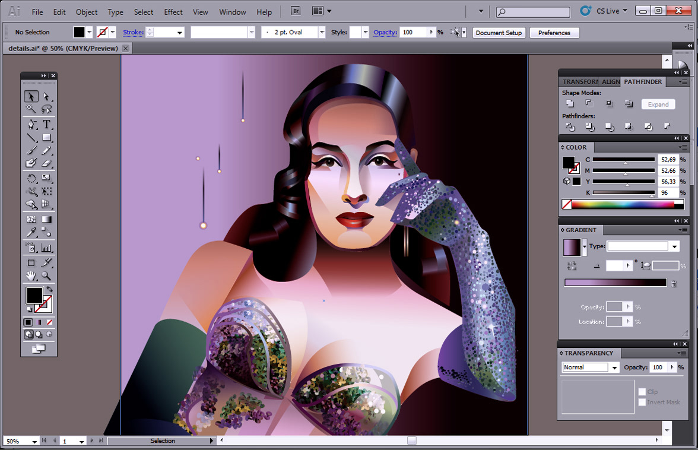The width and height of the screenshot is (698, 450).
Task: Click the Opacity link in control bar
Action: 385,32
